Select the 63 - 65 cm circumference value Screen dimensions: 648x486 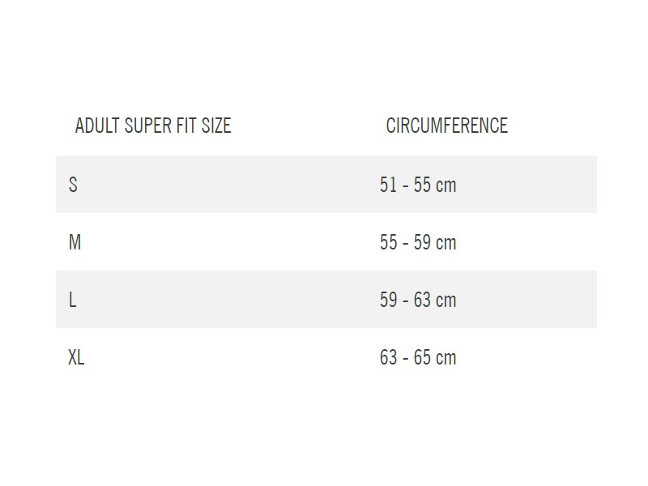(418, 357)
